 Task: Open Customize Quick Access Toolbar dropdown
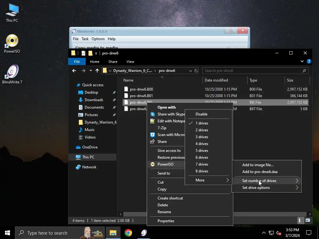point(96,54)
